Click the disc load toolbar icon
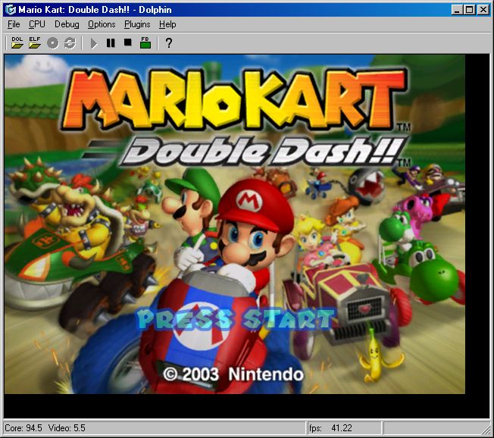Screen dimensions: 494x438 (52, 43)
